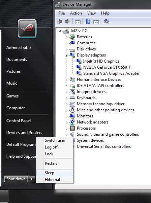The width and height of the screenshot is (151, 203).
Task: Select the NVIDIA GeForce GTX 550 Ti adapter
Action: [107, 67]
